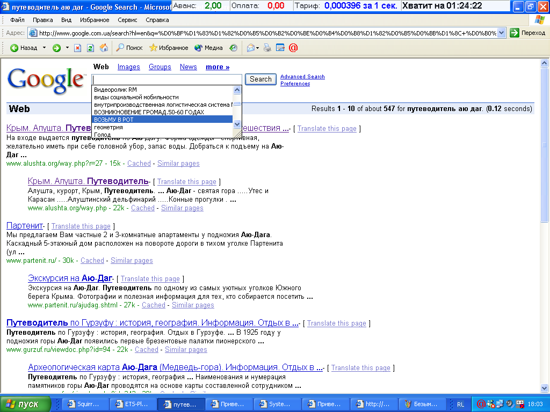Go to the Home page icon

104,48
